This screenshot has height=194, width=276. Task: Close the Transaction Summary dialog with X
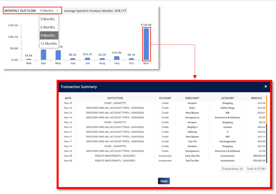265,86
